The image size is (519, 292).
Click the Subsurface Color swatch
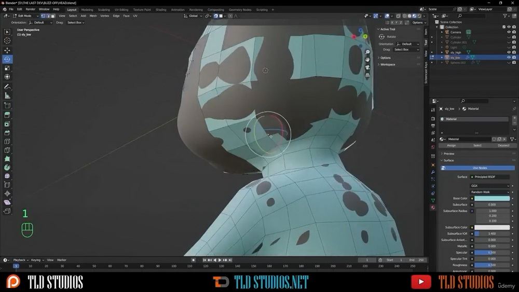(x=492, y=228)
